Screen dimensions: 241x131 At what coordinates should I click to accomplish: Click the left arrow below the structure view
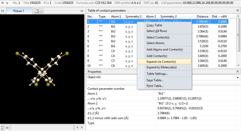78,128
